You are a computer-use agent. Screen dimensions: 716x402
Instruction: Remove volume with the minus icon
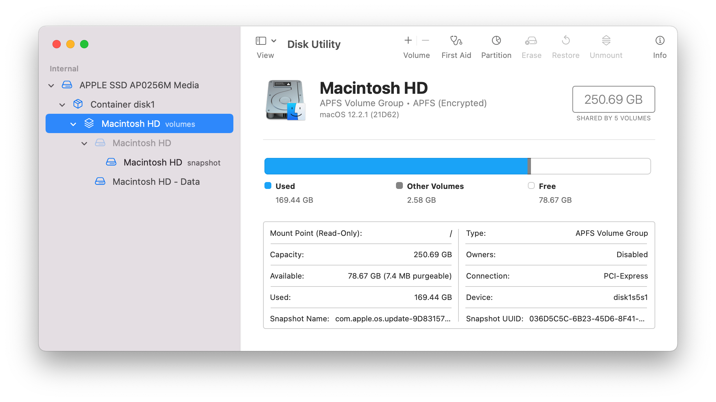tap(425, 41)
